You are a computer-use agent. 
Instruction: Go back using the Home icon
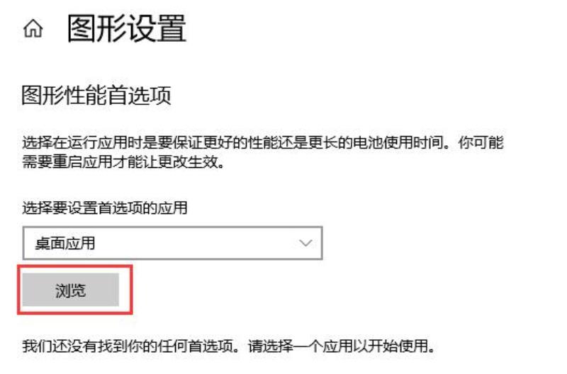[x=33, y=28]
